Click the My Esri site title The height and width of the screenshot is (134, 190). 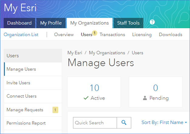click(20, 8)
